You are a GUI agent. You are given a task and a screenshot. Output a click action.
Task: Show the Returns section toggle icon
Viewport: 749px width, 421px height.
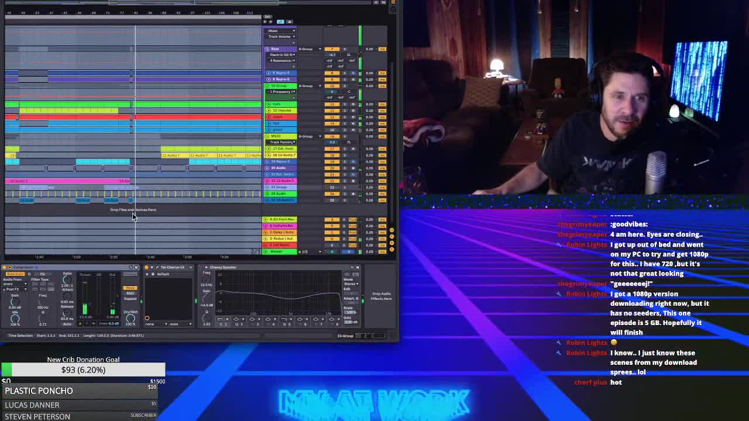391,236
